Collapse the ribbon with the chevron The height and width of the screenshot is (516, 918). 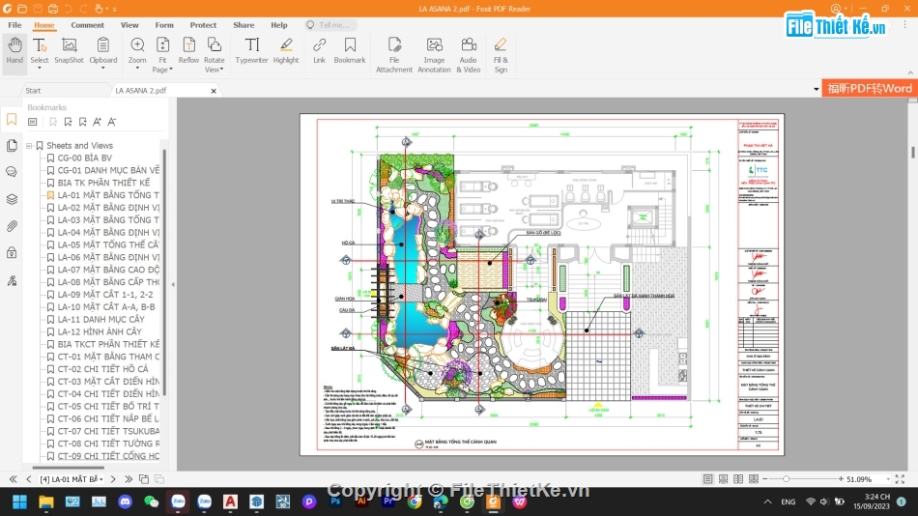click(x=910, y=72)
